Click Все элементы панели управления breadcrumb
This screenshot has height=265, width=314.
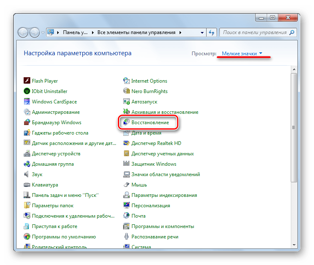pos(136,32)
